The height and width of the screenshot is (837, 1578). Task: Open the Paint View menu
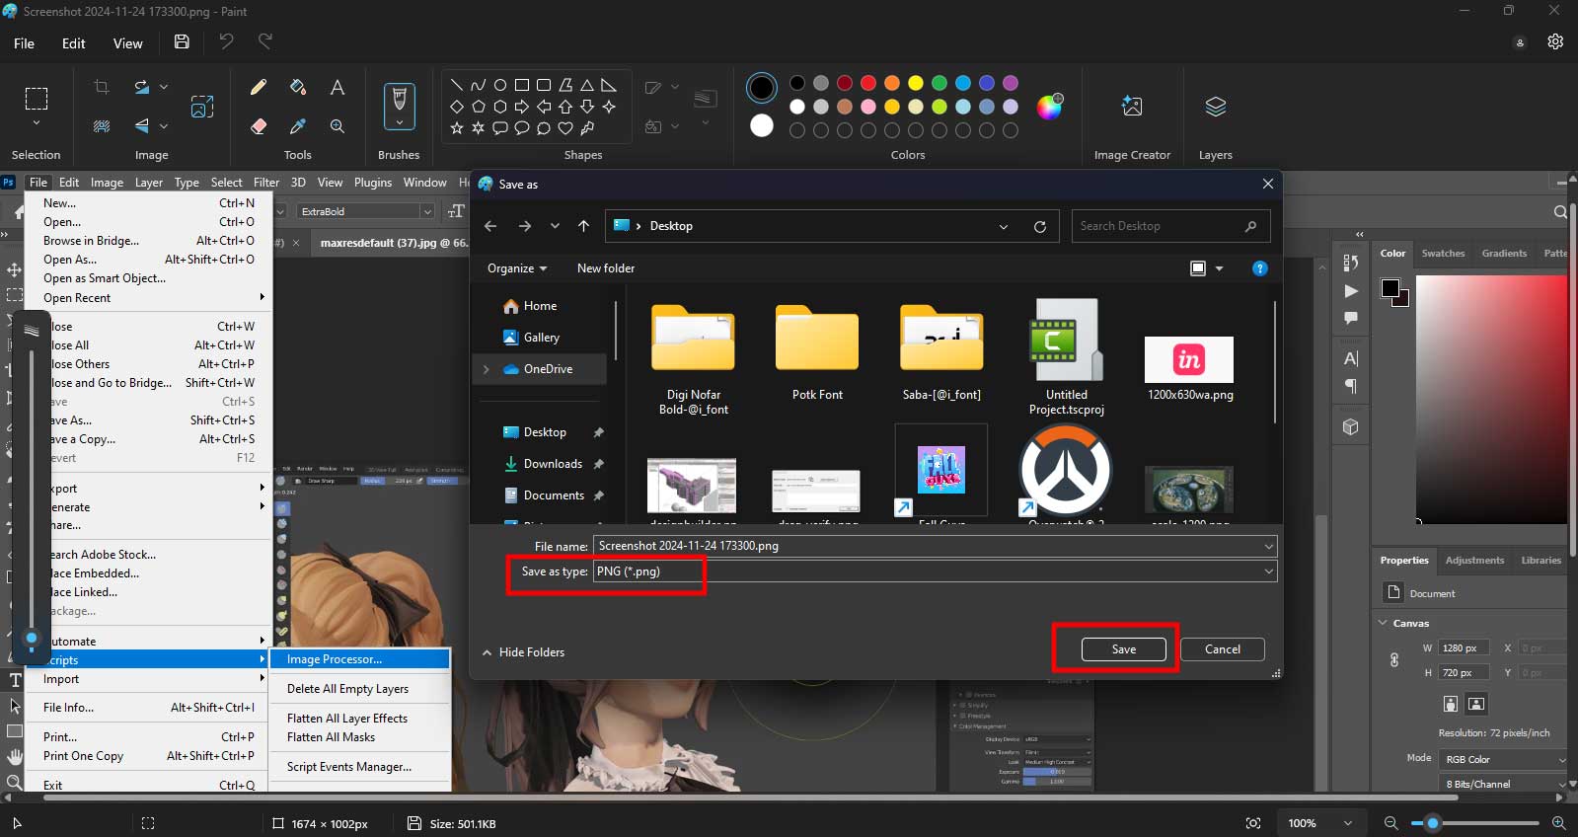128,43
